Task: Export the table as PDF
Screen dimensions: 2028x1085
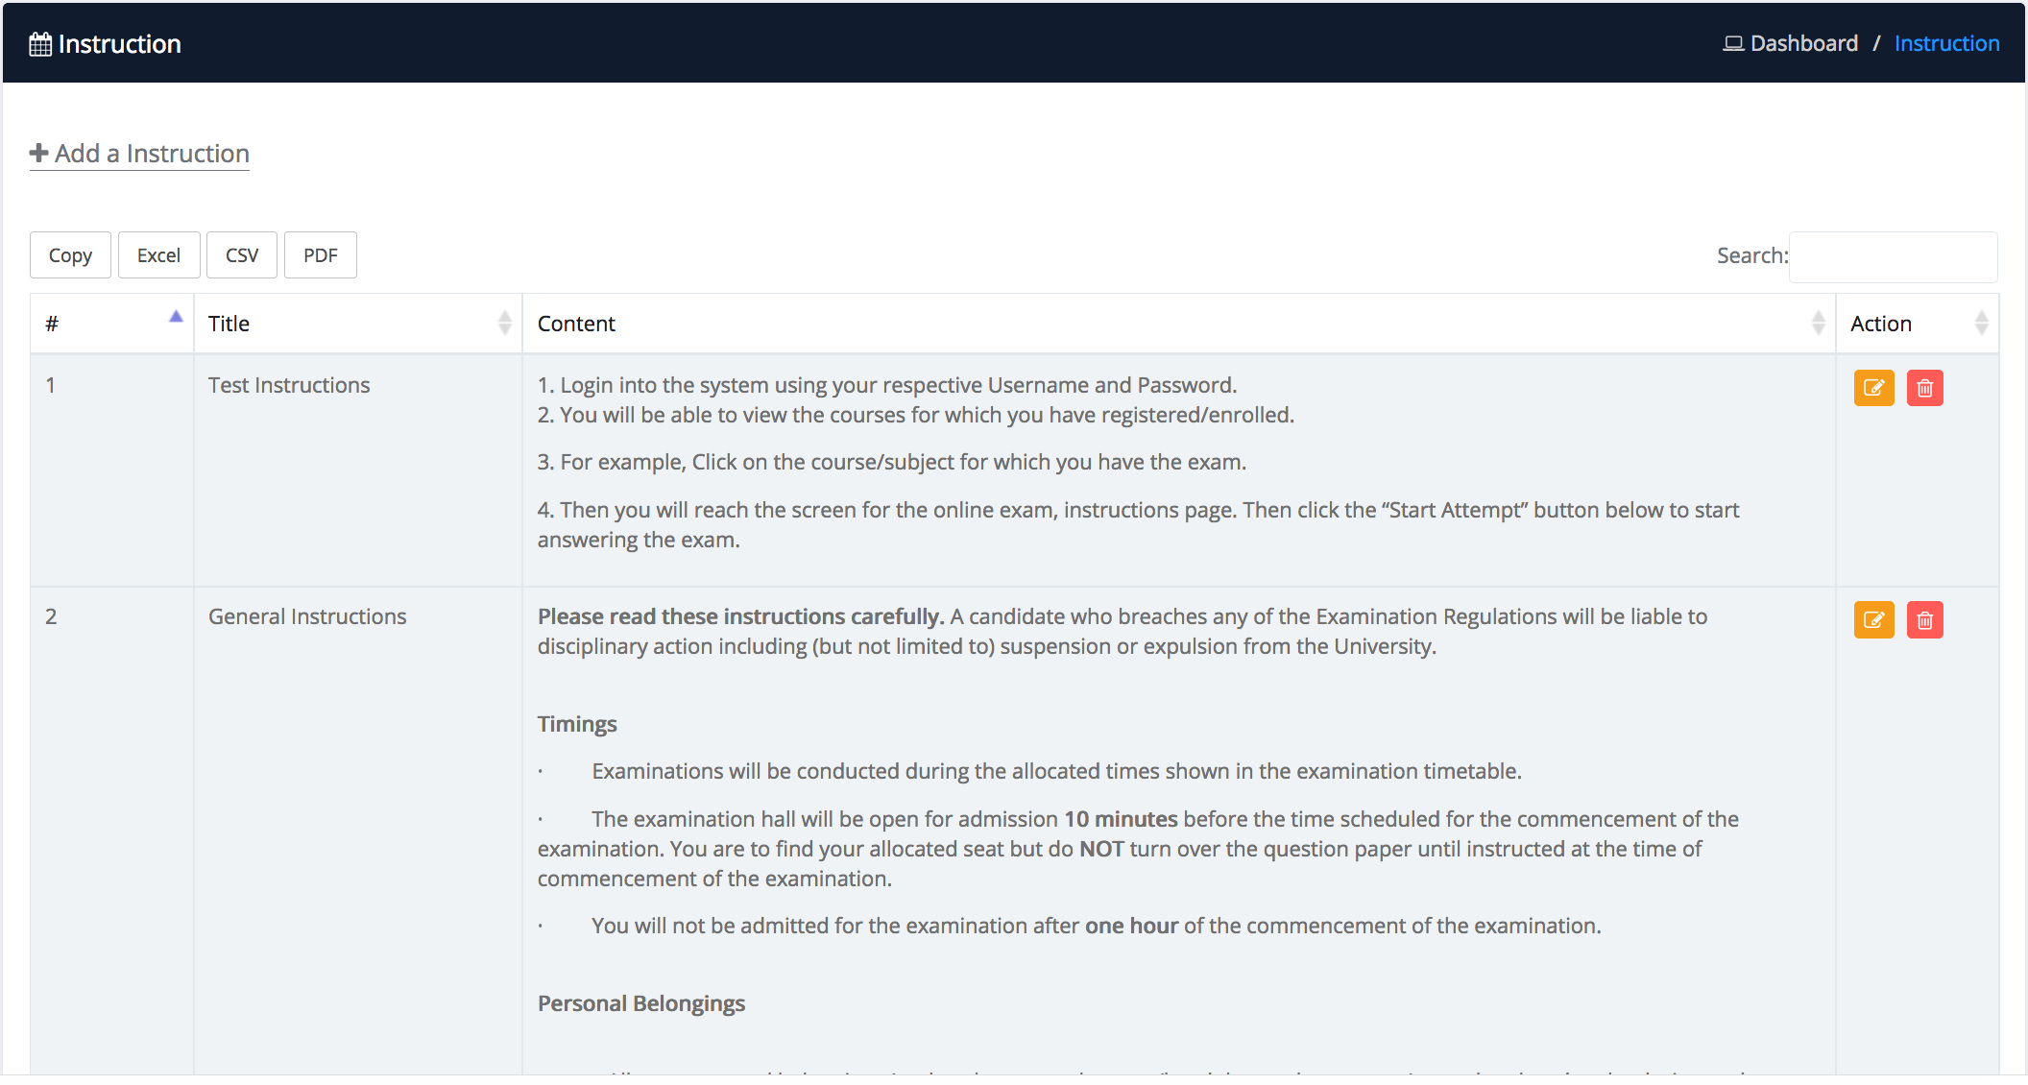Action: click(321, 254)
